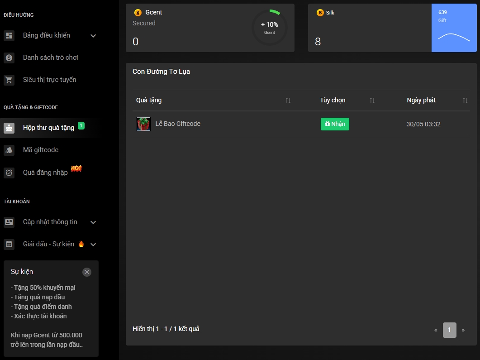Click the coin icon beside Danh sách trò chơi
Image resolution: width=480 pixels, height=360 pixels.
[9, 58]
